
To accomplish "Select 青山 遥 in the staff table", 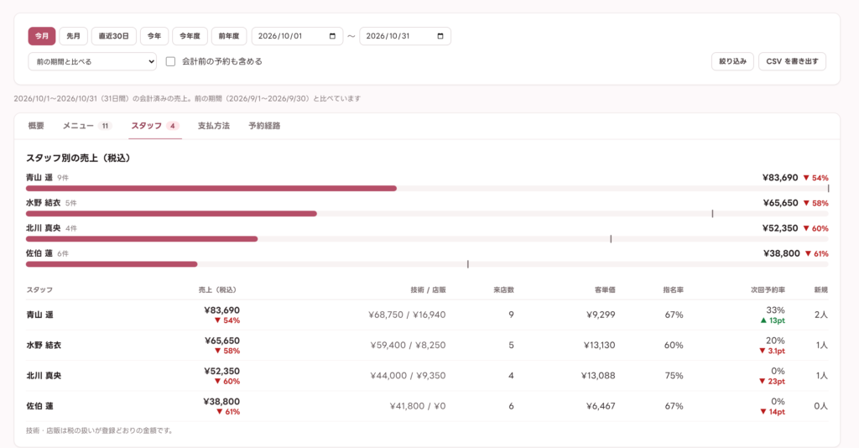I will 40,315.
